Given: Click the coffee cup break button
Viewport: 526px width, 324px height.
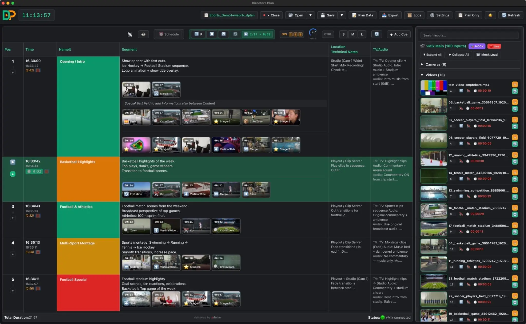Looking at the screenshot, I should [x=143, y=34].
